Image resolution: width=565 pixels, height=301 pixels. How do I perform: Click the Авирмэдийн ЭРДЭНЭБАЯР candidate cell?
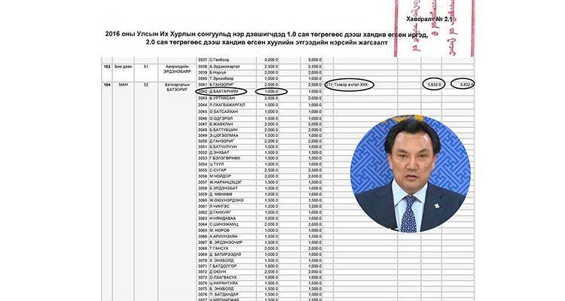[x=178, y=68]
